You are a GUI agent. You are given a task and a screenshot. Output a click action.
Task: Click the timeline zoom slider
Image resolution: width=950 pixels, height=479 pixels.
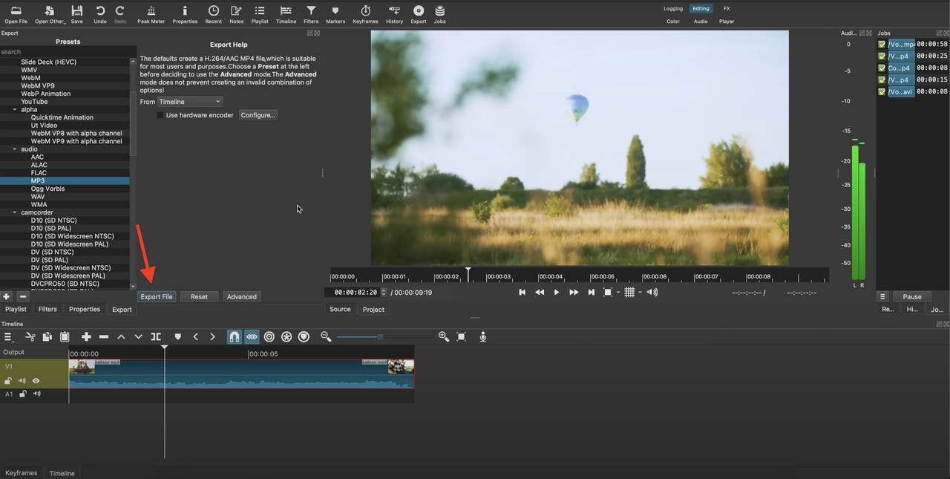click(x=384, y=337)
